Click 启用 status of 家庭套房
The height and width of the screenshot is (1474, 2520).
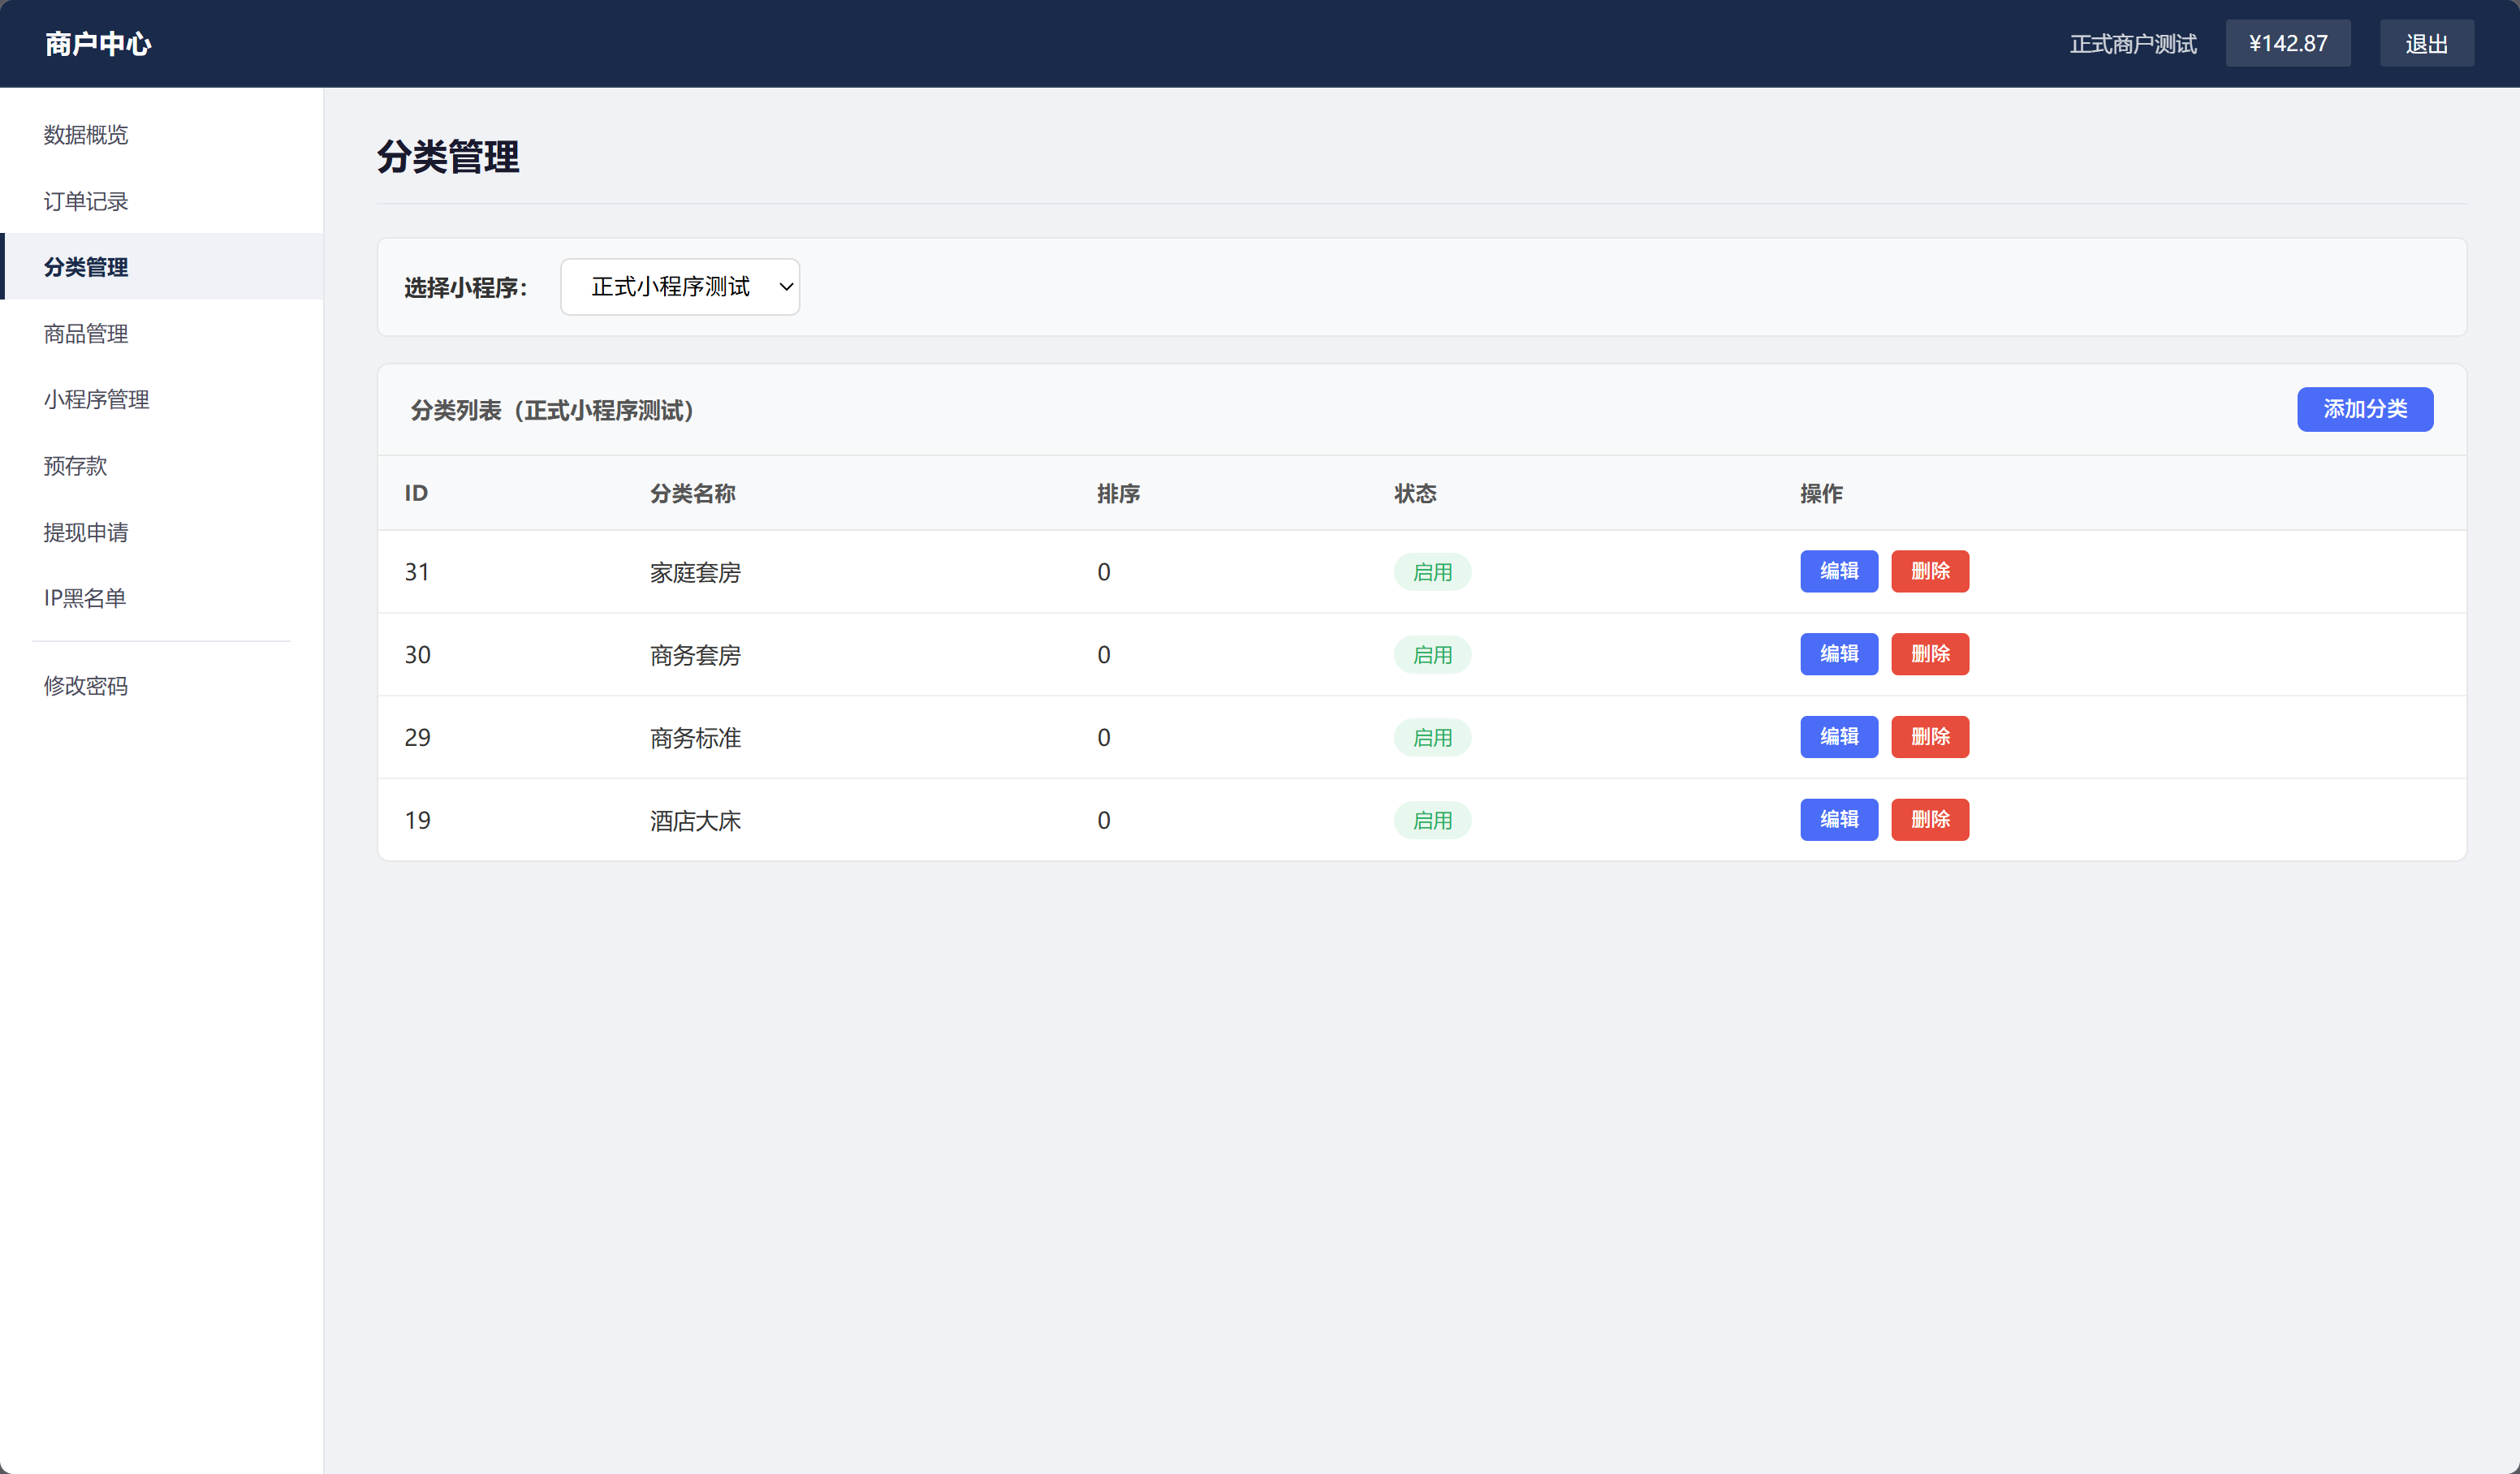point(1432,572)
